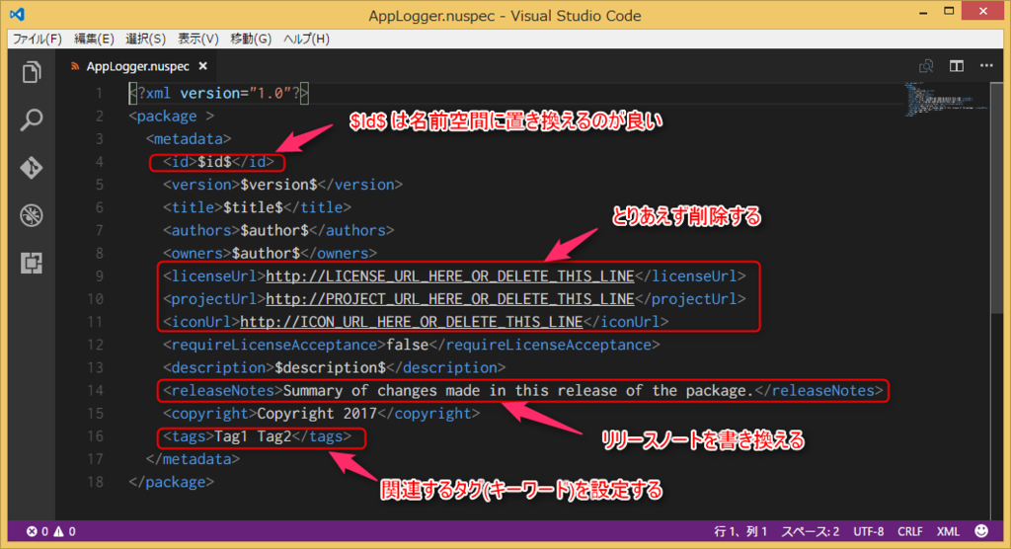Click the 'Summary of changes' release notes text
This screenshot has height=549, width=1011.
point(518,390)
